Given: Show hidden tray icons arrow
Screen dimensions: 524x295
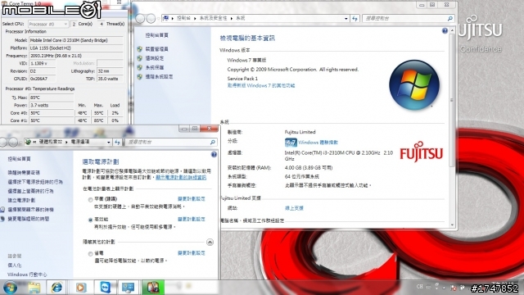Looking at the screenshot, I should tap(444, 288).
